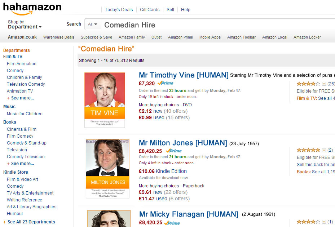Click the search box containing 'Comedian Hire'
This screenshot has height=227, width=335.
click(162, 25)
